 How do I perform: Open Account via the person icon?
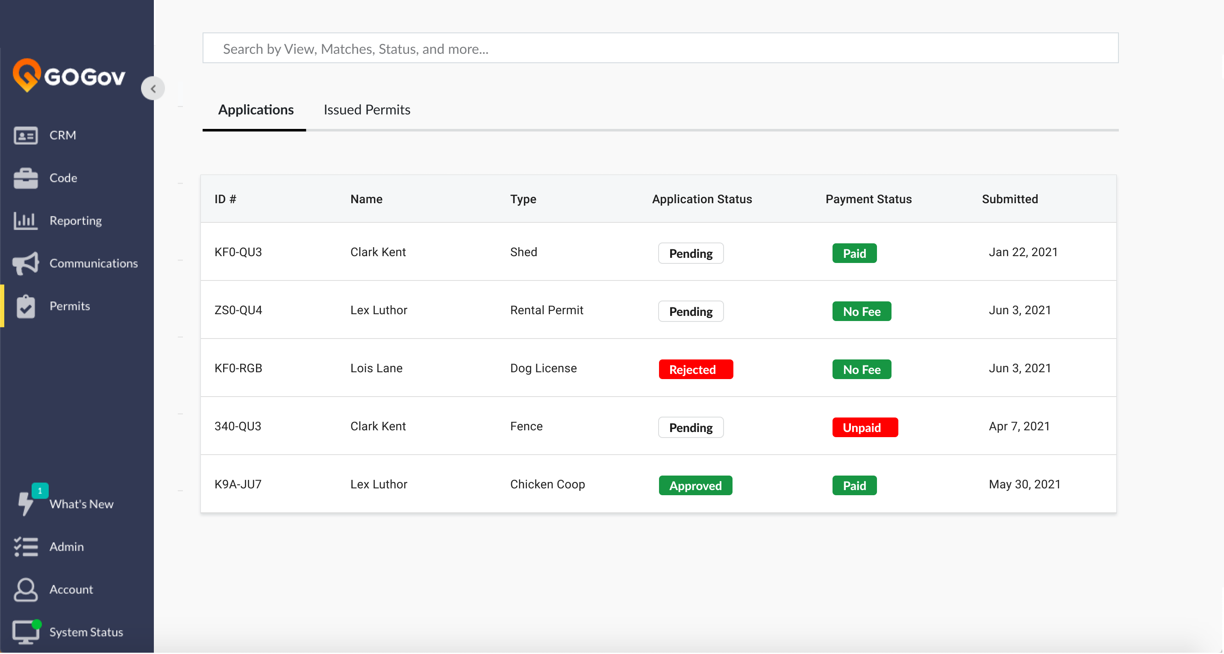click(x=25, y=590)
